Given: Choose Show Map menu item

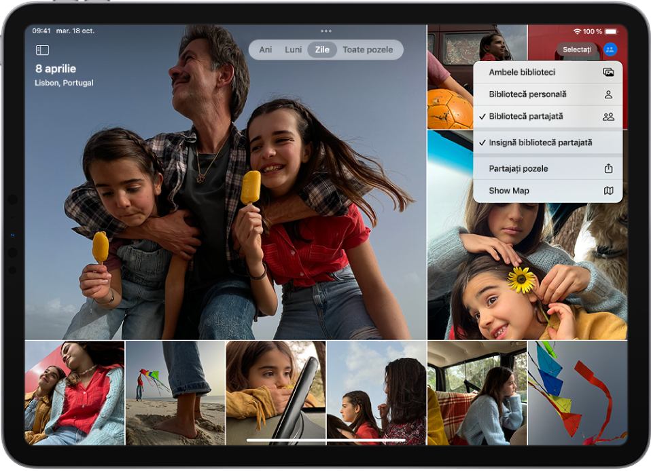Looking at the screenshot, I should (x=548, y=191).
